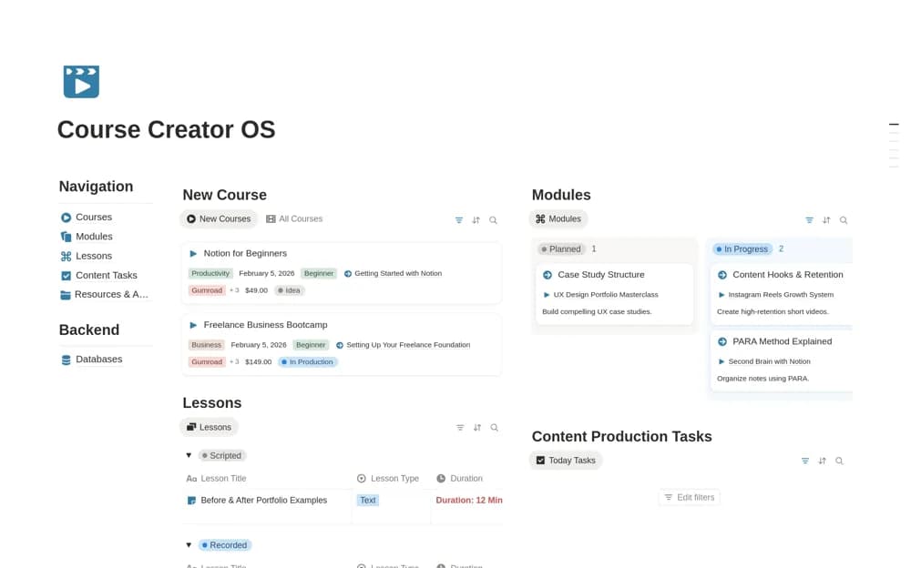This screenshot has width=911, height=568.
Task: Click the In Progress group header
Action: click(x=742, y=249)
